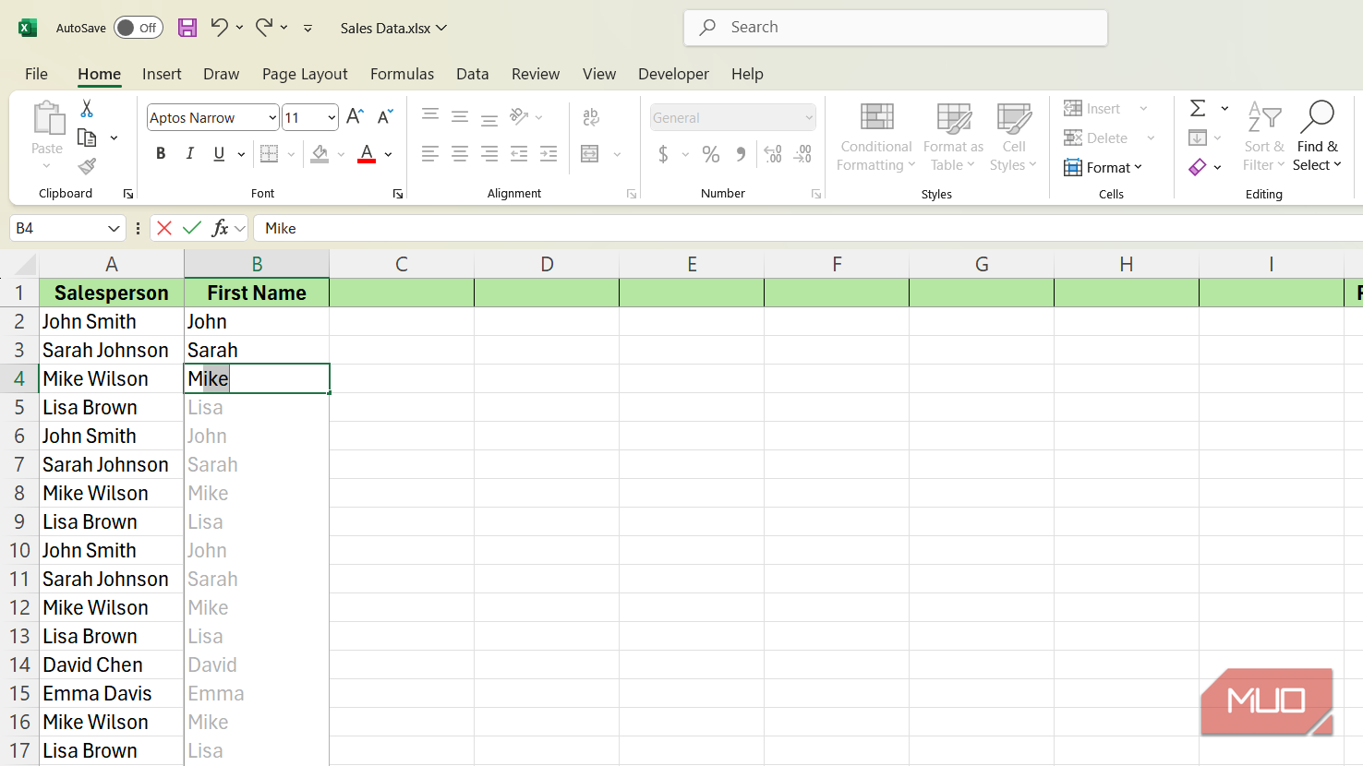
Task: Switch to the Data tab
Action: tap(472, 74)
